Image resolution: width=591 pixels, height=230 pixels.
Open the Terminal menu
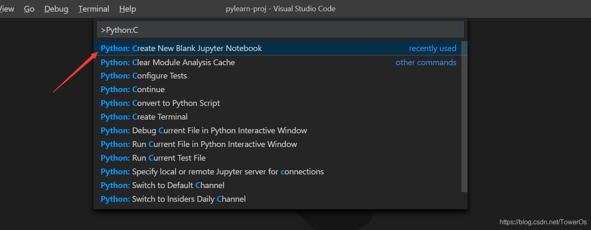pos(94,9)
